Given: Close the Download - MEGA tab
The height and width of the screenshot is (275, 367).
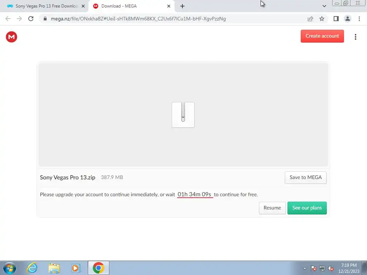Looking at the screenshot, I should (169, 6).
